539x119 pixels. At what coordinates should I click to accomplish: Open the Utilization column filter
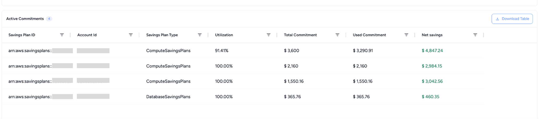268,35
